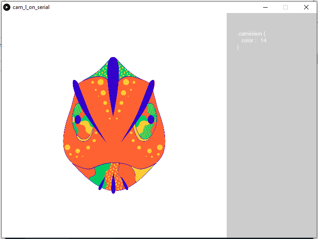Click the closing brace in the code panel
318x239 pixels.
(238, 47)
